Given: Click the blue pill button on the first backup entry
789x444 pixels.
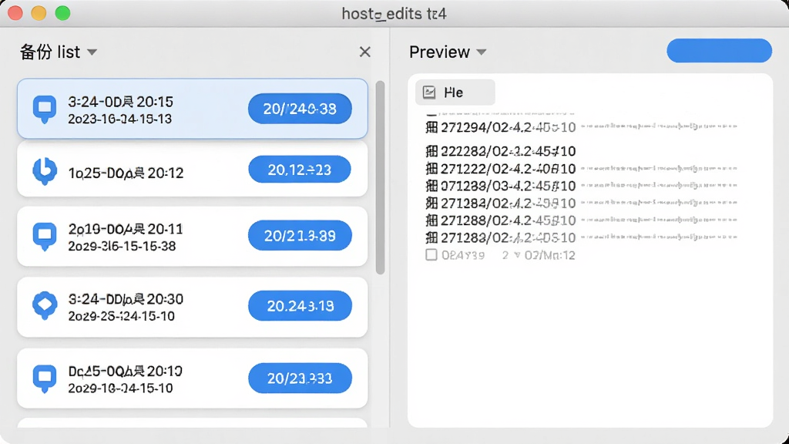Looking at the screenshot, I should [300, 109].
